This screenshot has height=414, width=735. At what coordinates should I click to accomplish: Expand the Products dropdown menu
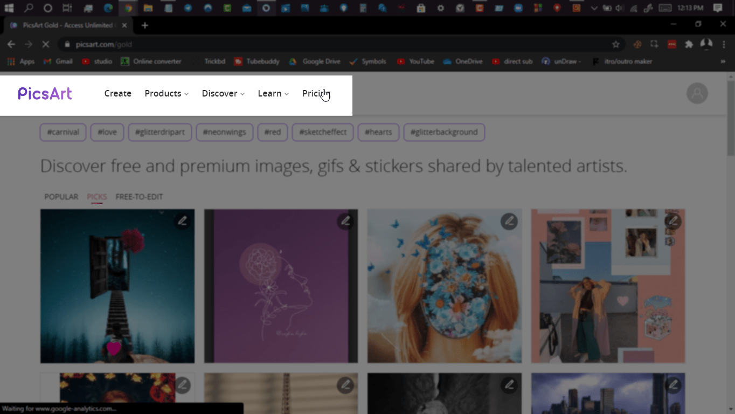point(167,93)
